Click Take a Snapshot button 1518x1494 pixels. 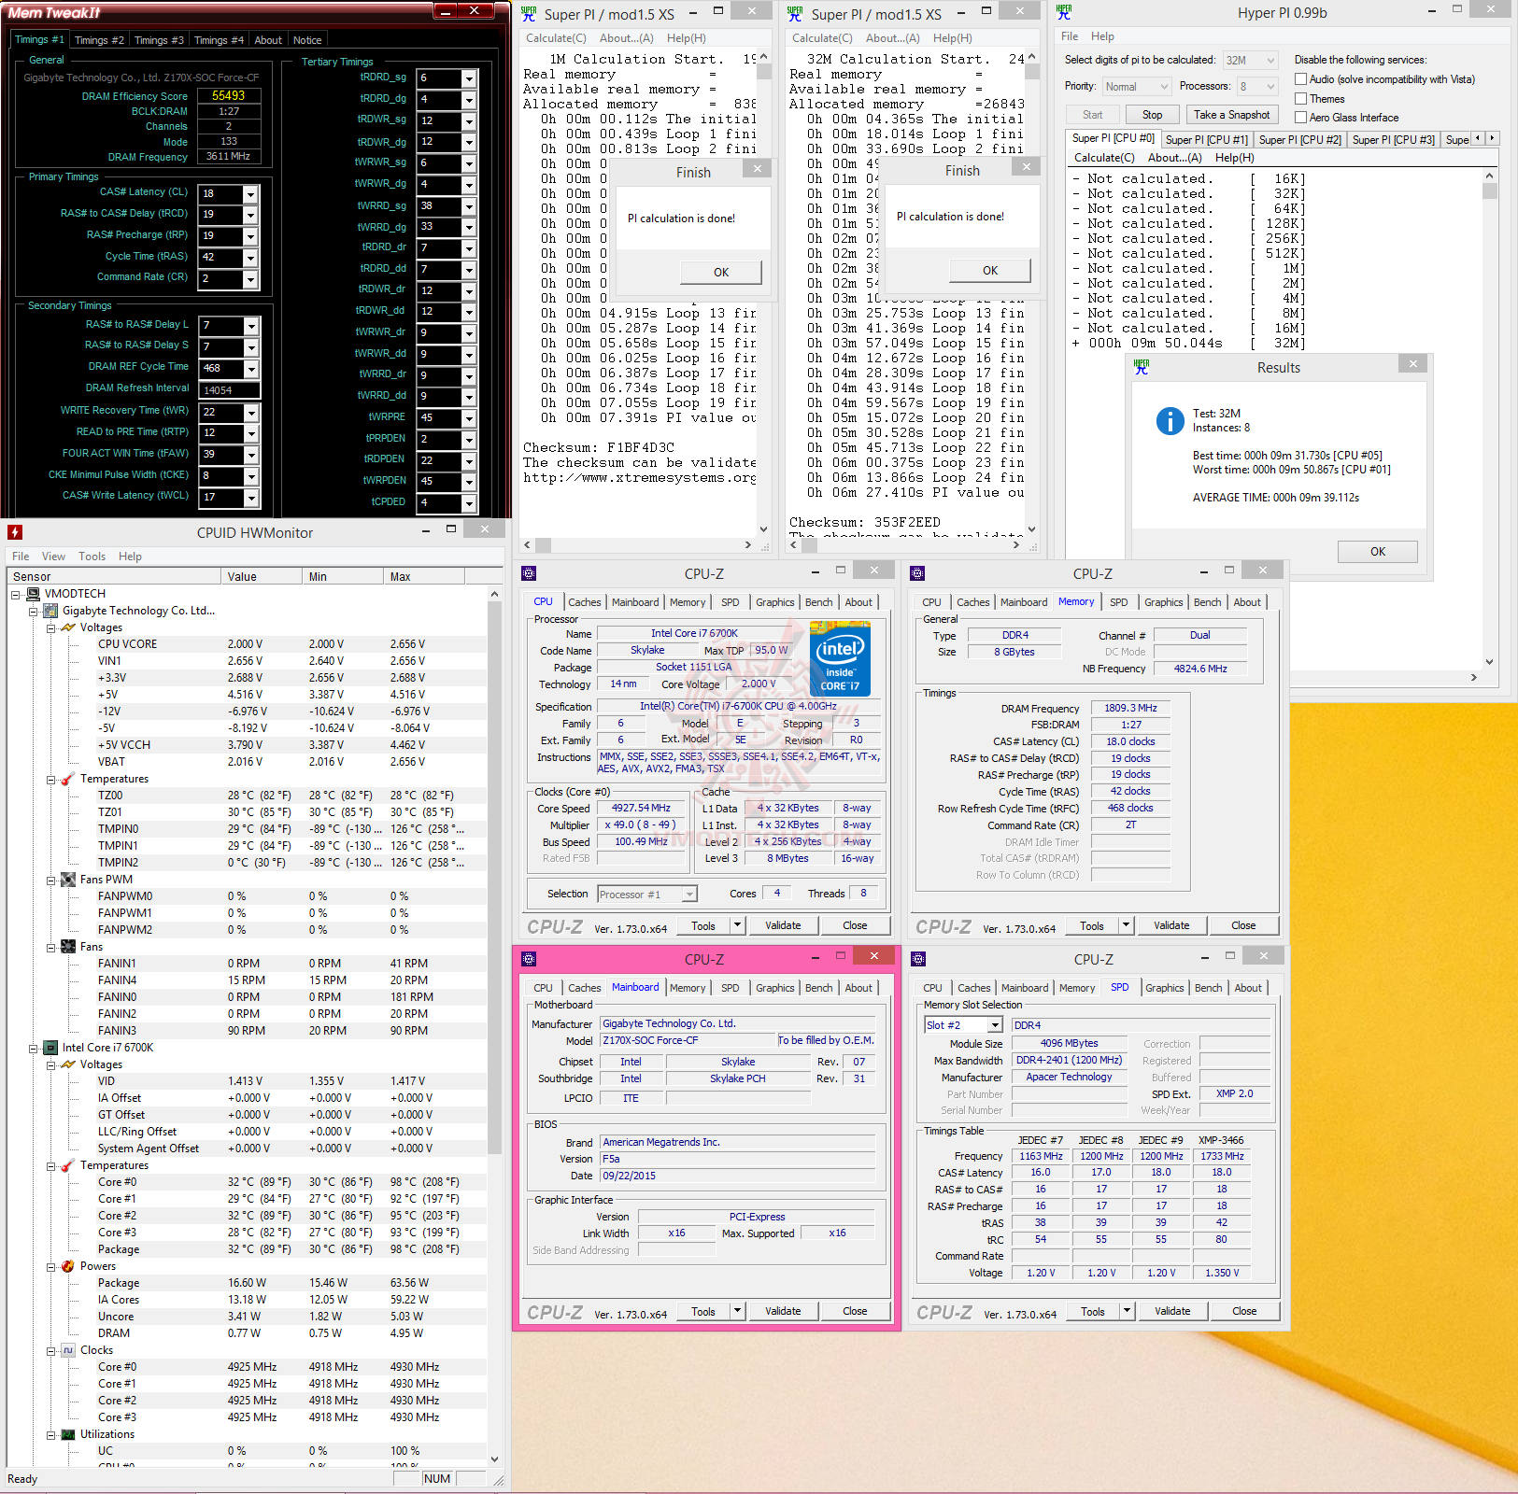click(1232, 115)
